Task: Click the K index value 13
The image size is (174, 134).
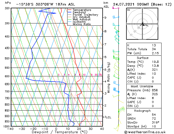Action: (154, 45)
